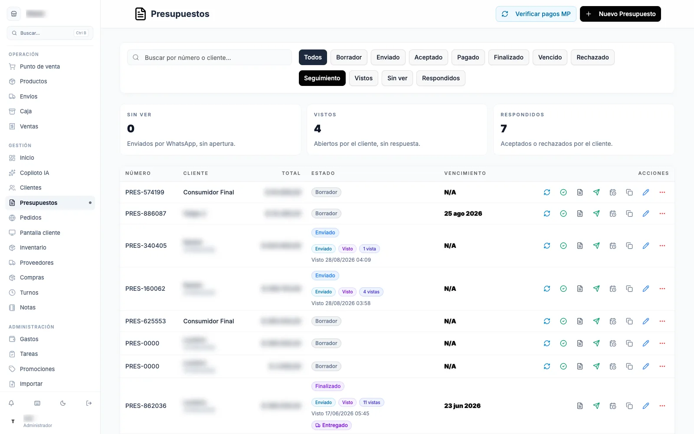This screenshot has height=434, width=694.
Task: Select the Sin ver filter chip
Action: [397, 78]
